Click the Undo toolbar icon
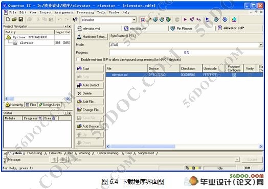Viewport: 268px width, 189px height. [x=59, y=19]
